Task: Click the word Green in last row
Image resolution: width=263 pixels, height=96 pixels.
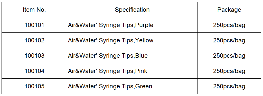Action: 144,86
